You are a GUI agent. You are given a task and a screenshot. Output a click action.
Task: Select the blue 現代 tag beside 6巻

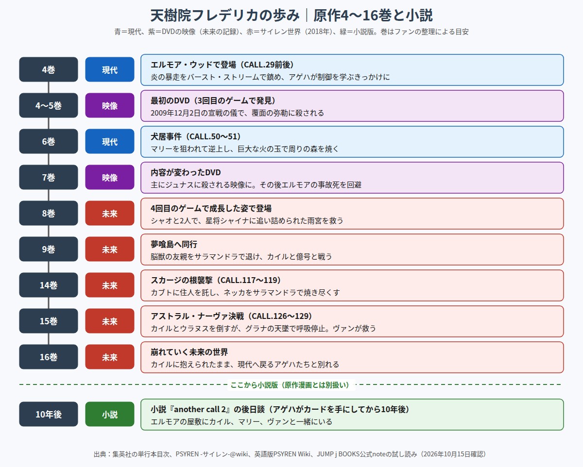point(110,141)
